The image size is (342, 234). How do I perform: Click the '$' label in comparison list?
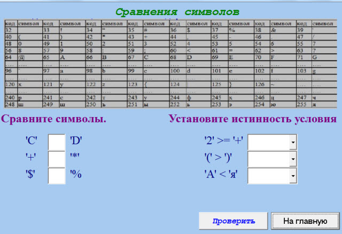pos(30,175)
